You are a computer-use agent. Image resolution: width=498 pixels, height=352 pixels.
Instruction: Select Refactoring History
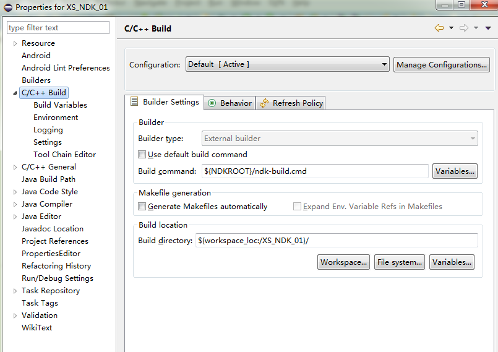pos(56,266)
